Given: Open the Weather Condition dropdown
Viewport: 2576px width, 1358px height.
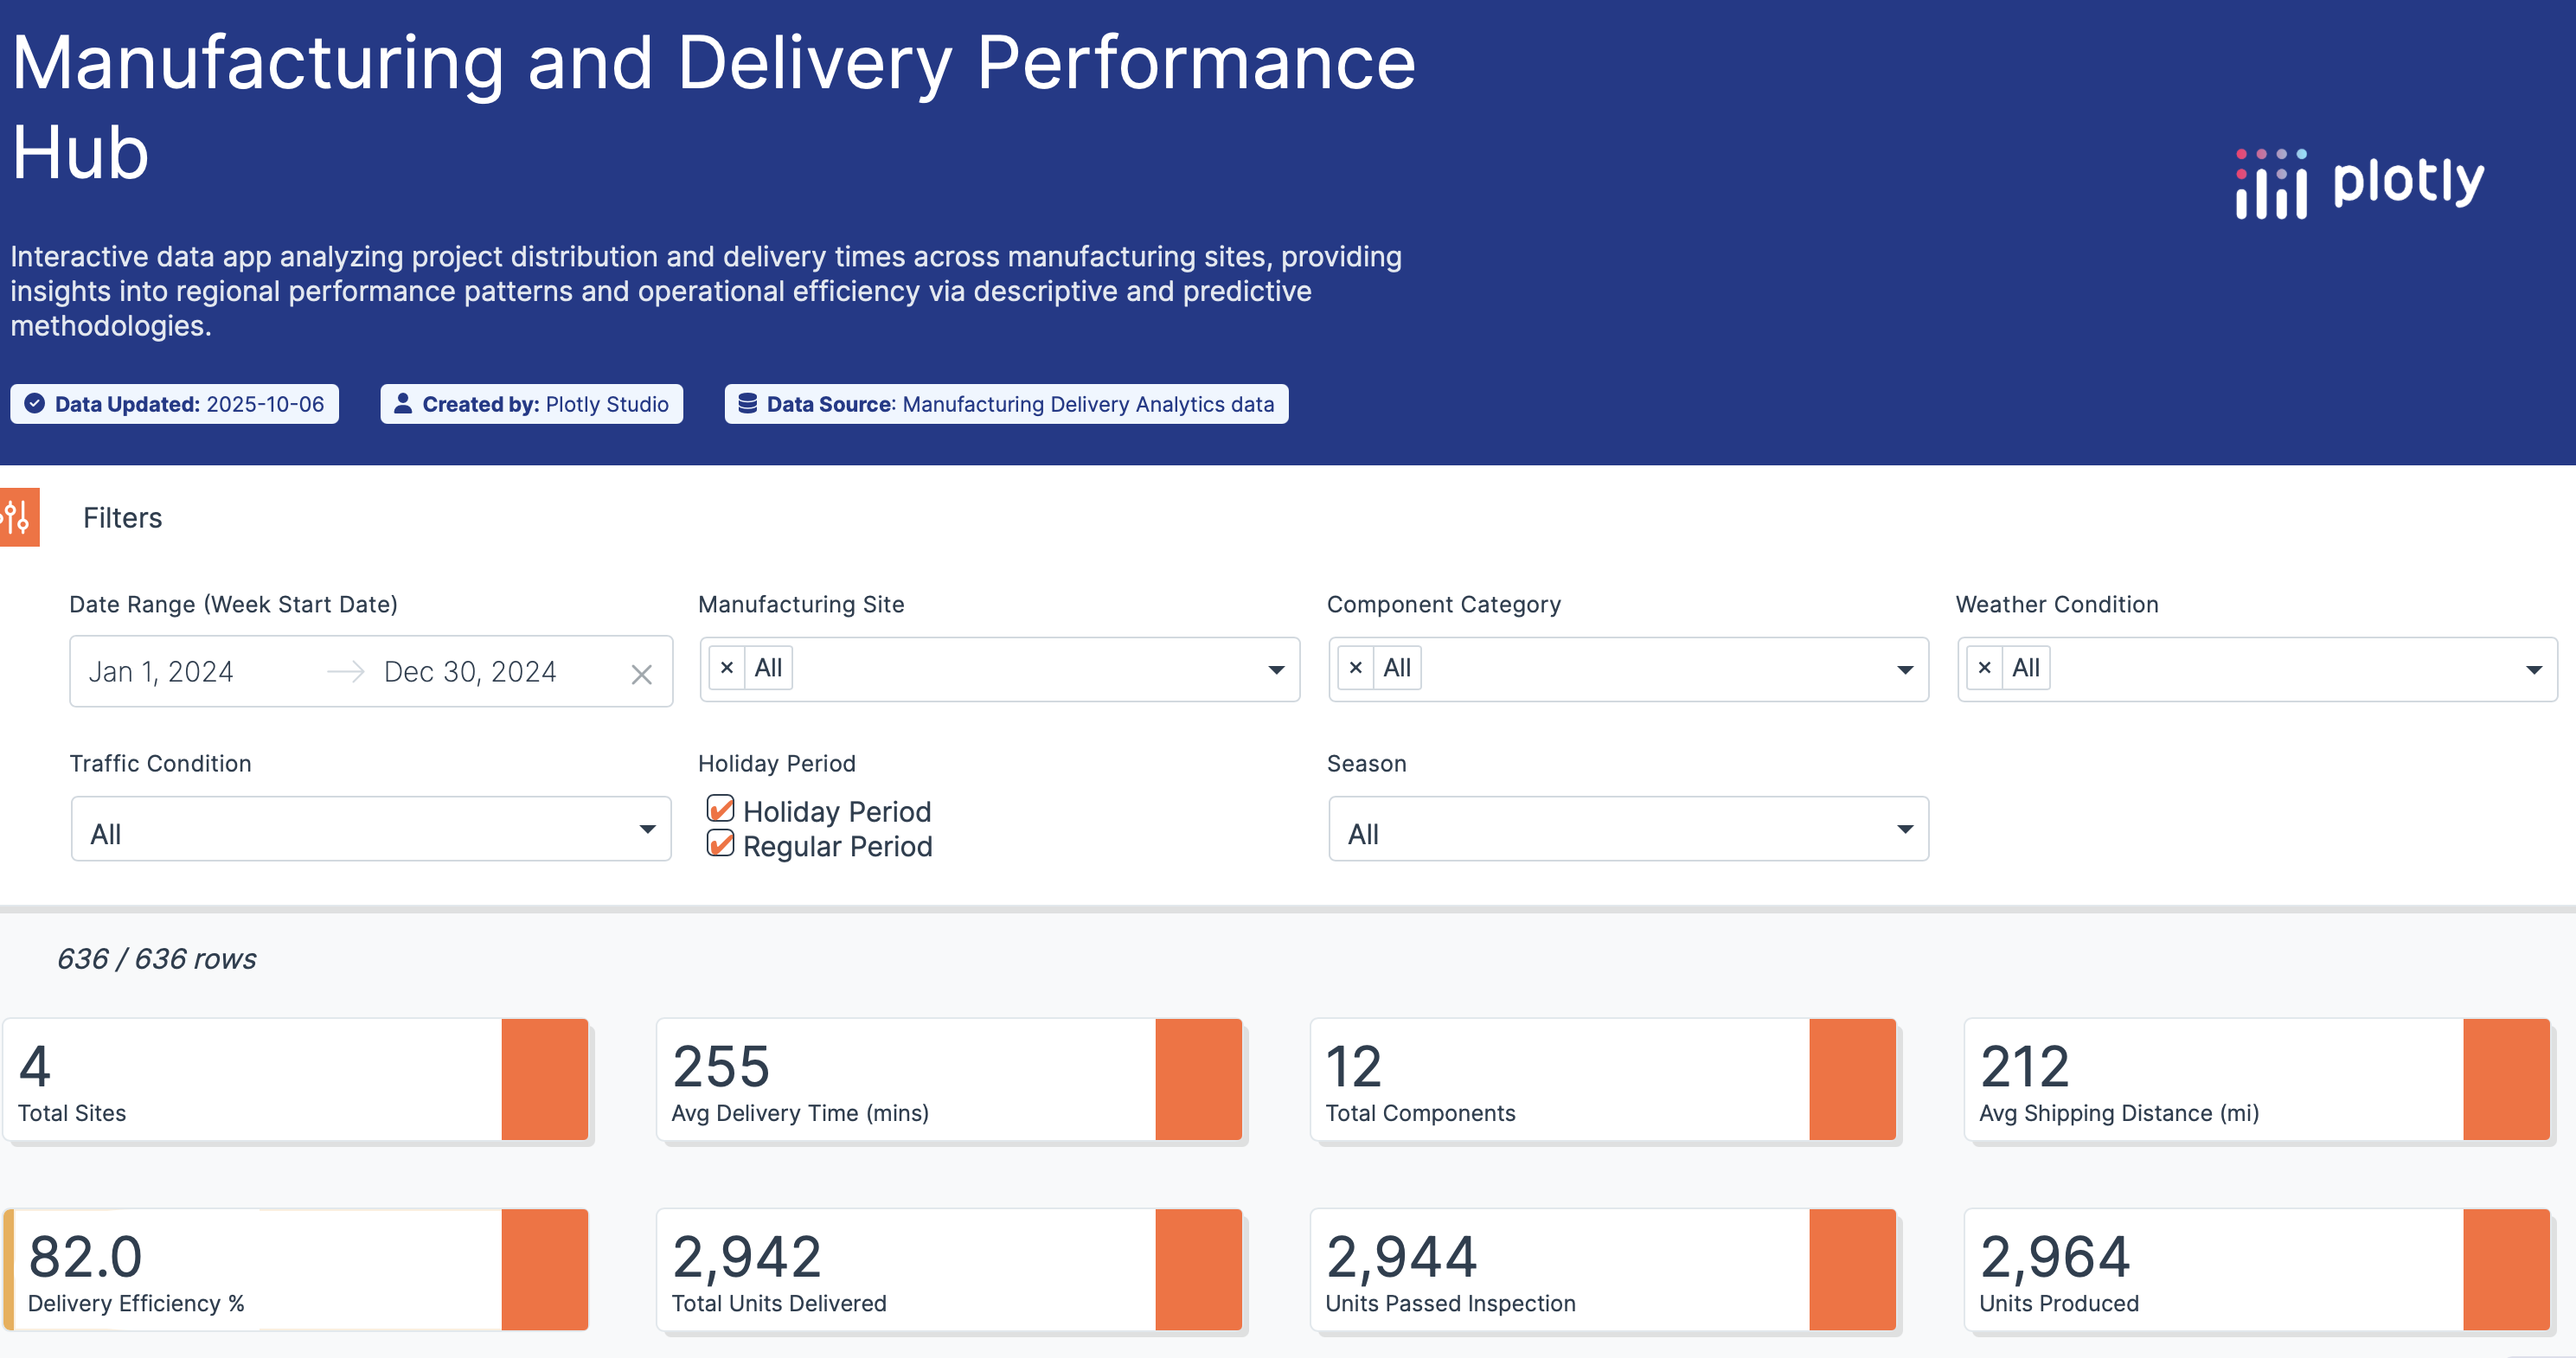Looking at the screenshot, I should coord(2532,669).
